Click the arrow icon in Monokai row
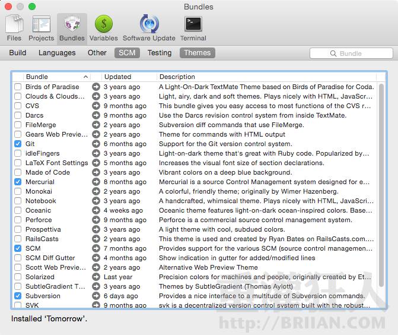Viewport: 398px width, 335px height. (96, 191)
